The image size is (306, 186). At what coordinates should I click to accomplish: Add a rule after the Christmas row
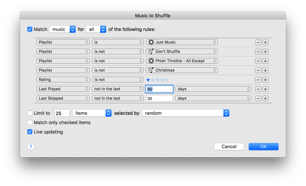click(x=265, y=71)
